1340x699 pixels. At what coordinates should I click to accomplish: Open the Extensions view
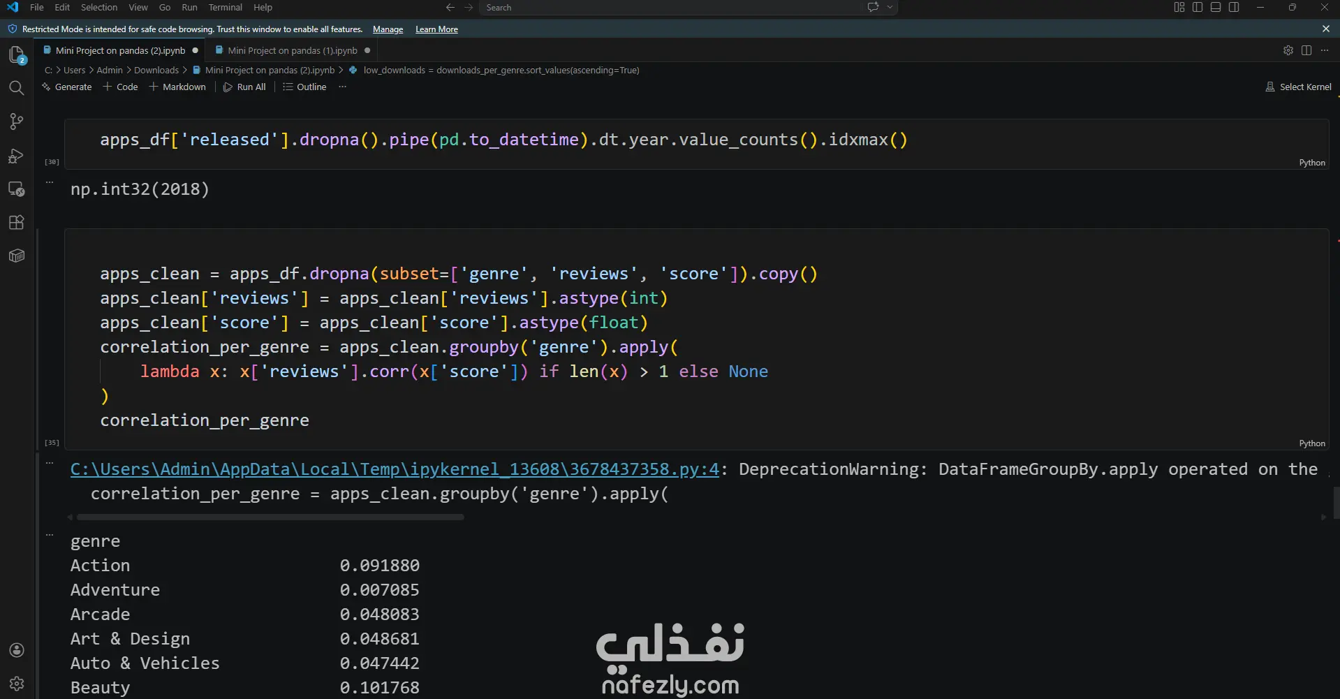(17, 222)
